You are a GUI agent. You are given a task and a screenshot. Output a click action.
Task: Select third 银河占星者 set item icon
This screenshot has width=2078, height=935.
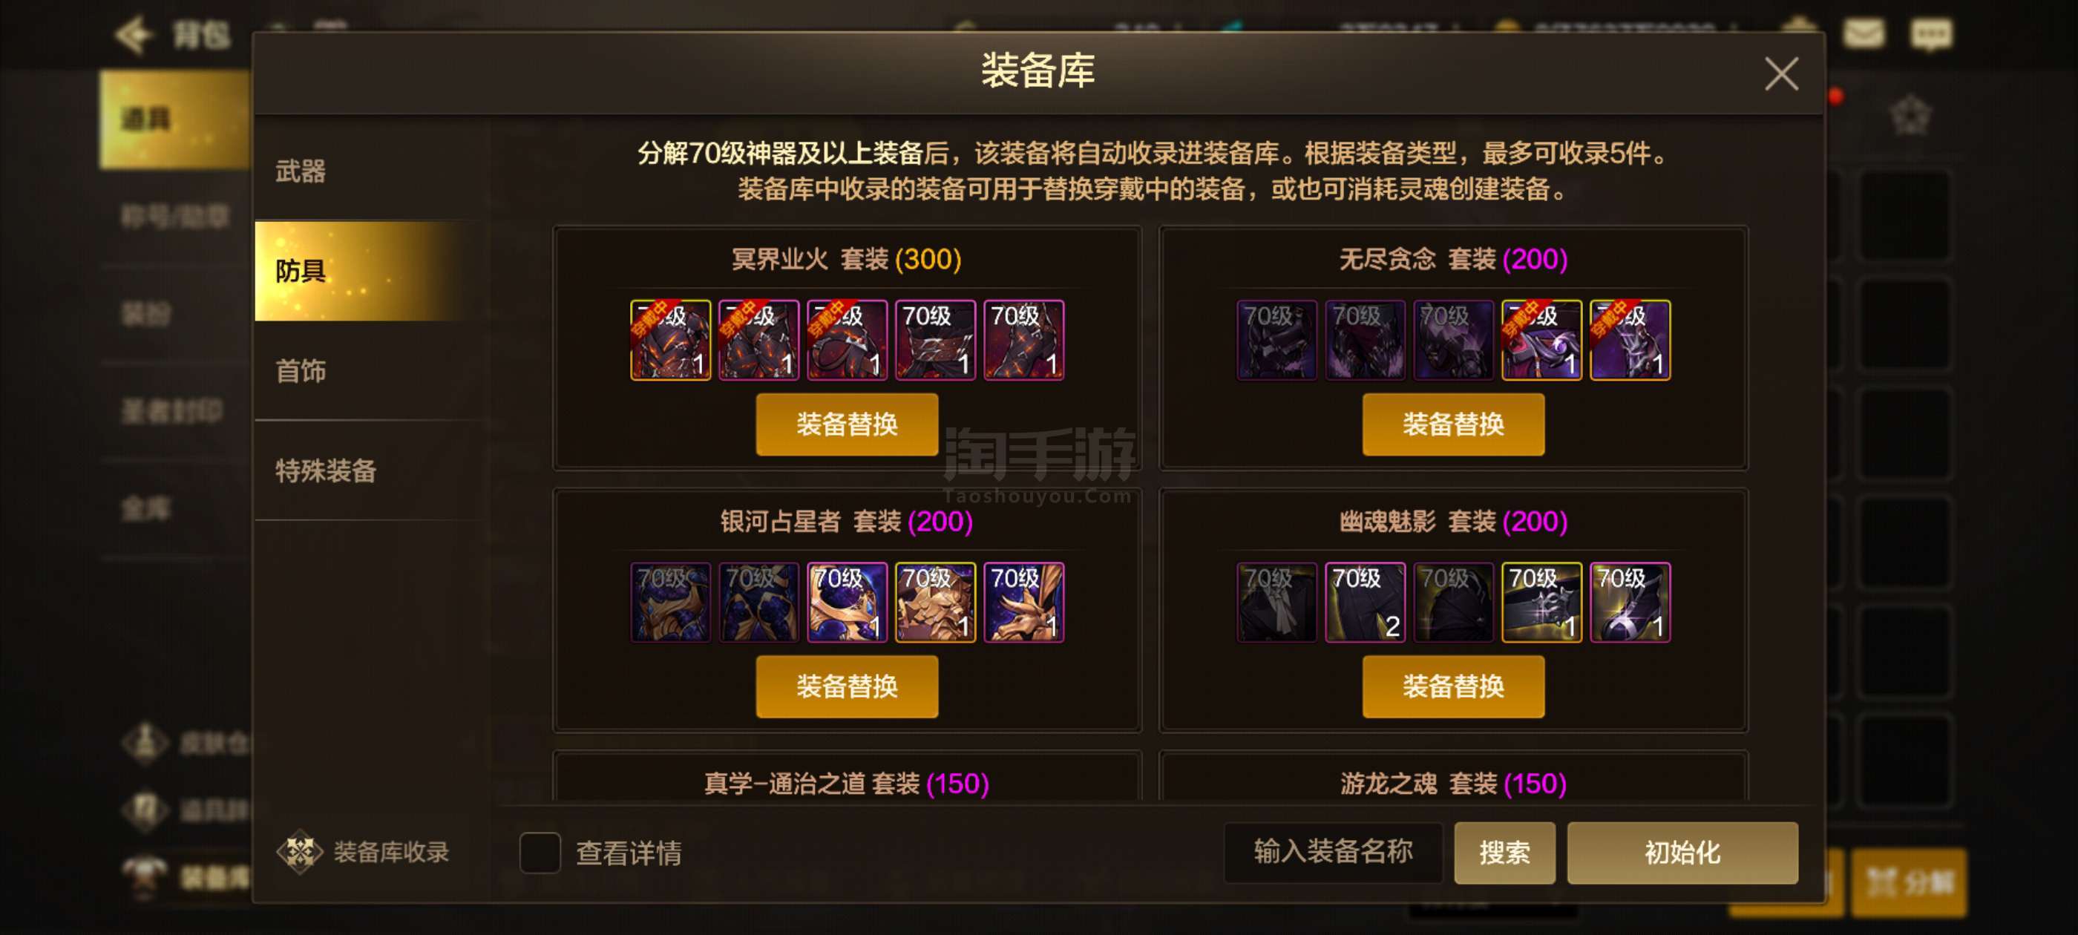point(847,602)
